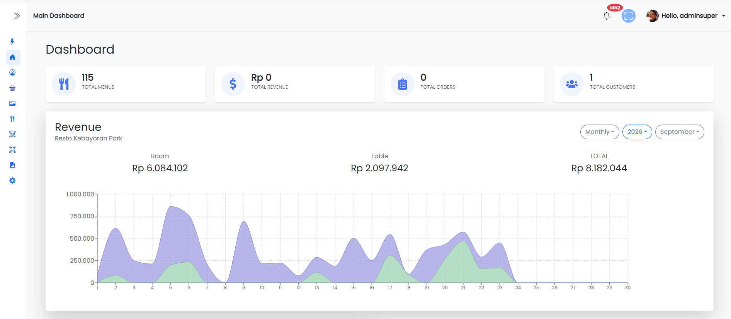Viewport: 731px width, 319px height.
Task: Click the lightning bolt sidebar icon
Action: (12, 42)
